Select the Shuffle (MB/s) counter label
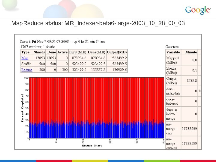The height and width of the screenshot is (162, 216). point(172,70)
